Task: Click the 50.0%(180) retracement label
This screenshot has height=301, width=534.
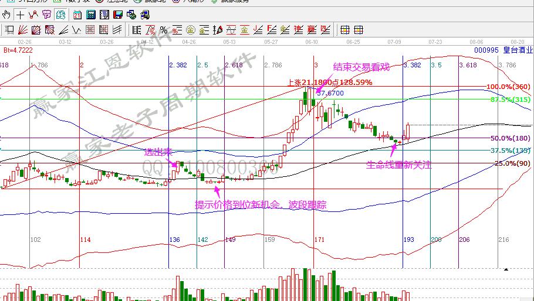Action: click(x=510, y=138)
